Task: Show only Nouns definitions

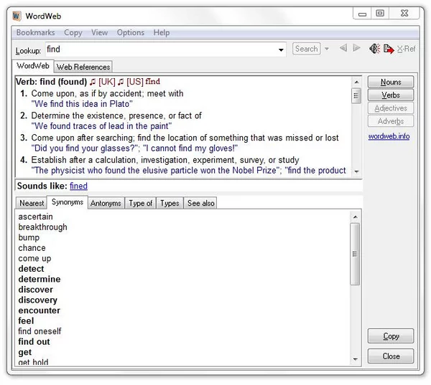Action: [x=391, y=82]
